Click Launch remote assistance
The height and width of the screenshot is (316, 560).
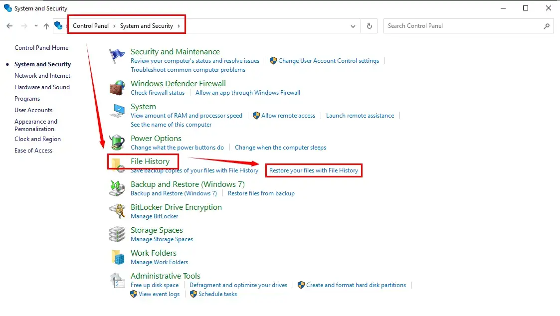[x=360, y=116]
